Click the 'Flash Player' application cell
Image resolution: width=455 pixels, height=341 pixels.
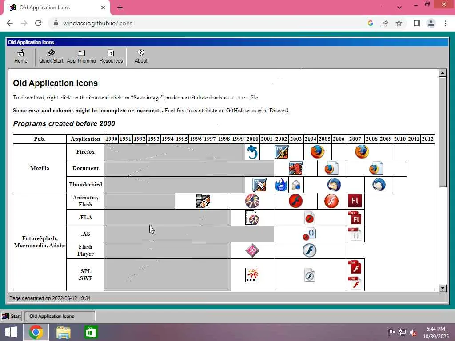tap(85, 250)
